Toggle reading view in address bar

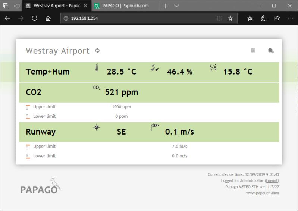coord(219,18)
